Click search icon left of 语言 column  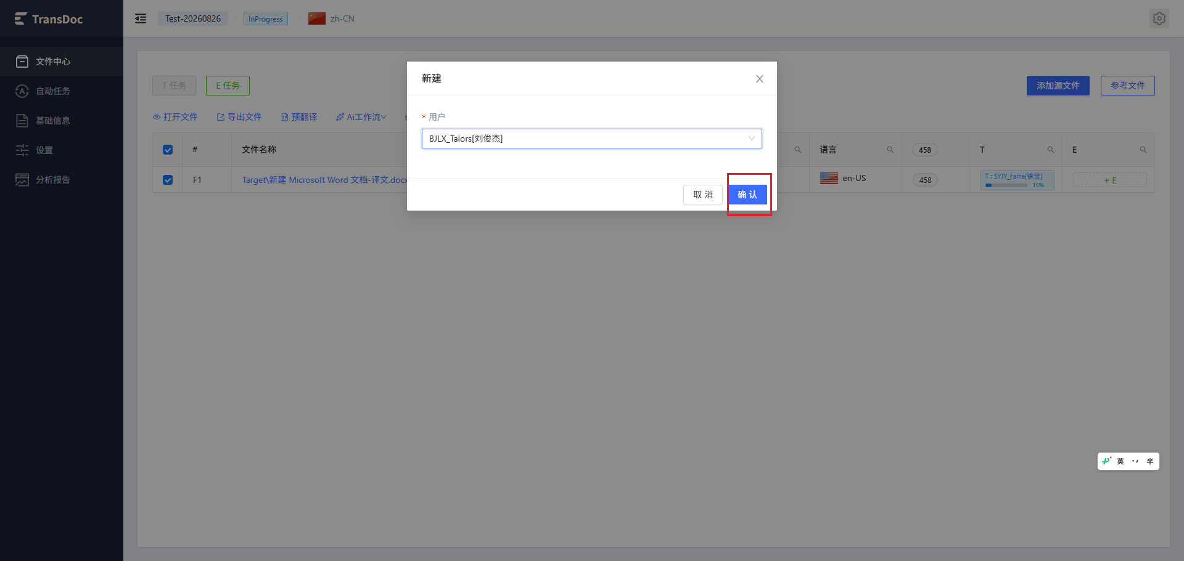click(798, 150)
